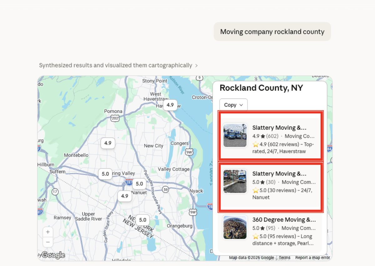Select the Slattery Moving Haverstraw listing title
The height and width of the screenshot is (266, 375).
pos(279,128)
